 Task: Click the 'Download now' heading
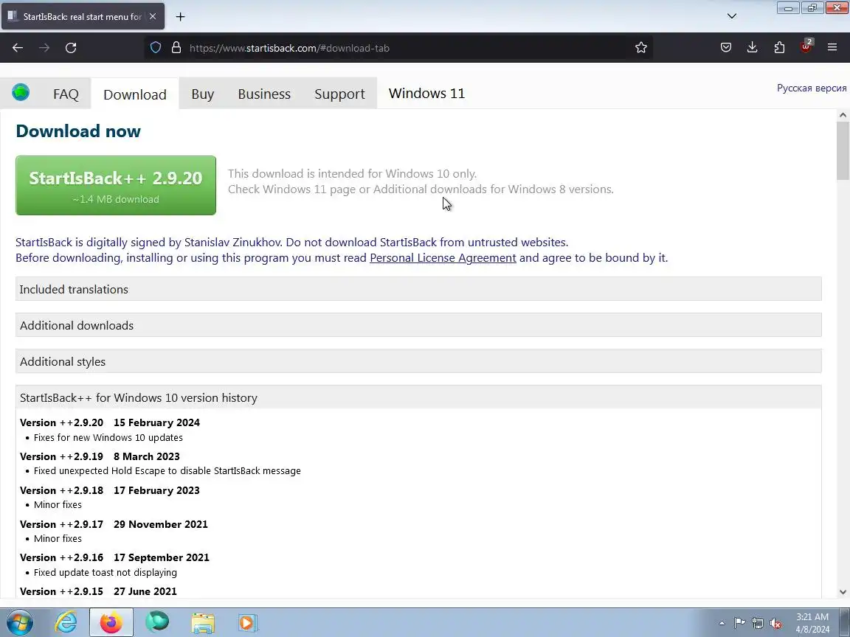[78, 131]
